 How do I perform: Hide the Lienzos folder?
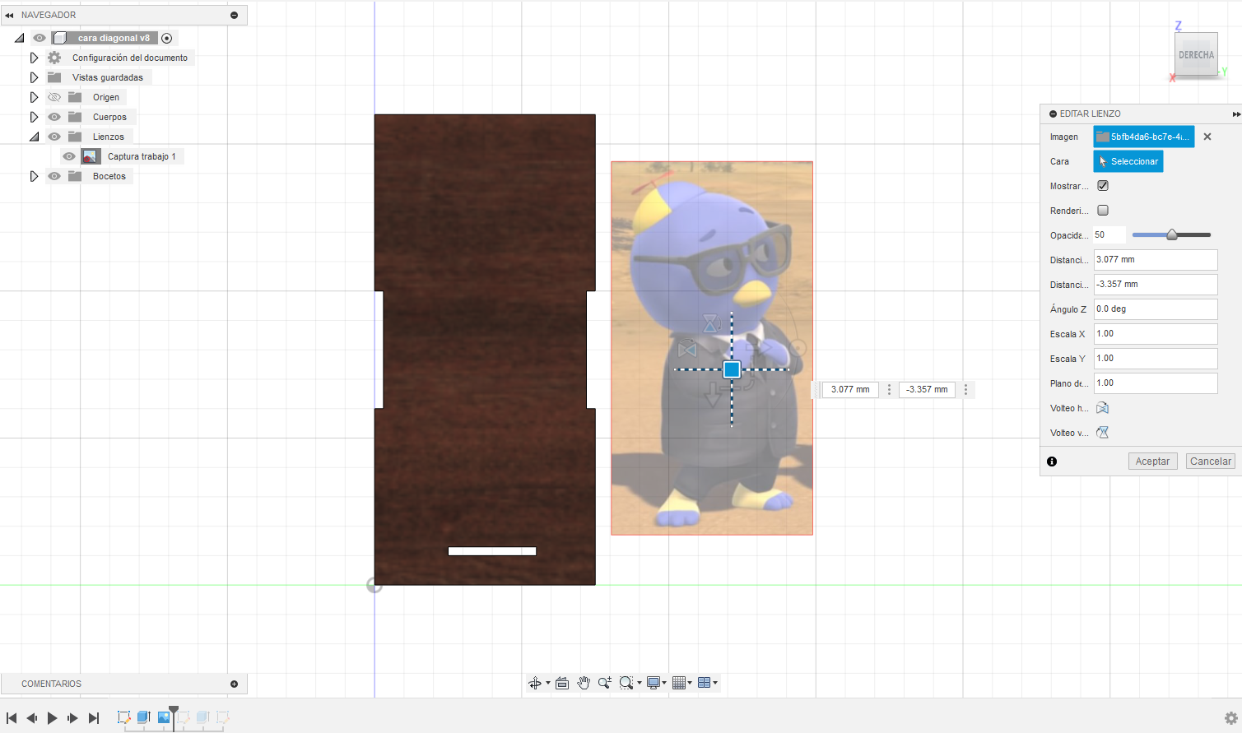[x=54, y=137]
